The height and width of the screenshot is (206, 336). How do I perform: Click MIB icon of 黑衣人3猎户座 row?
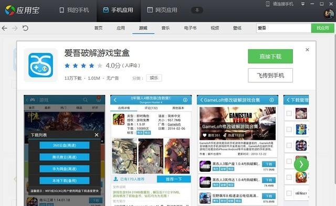pyautogui.click(x=205, y=166)
